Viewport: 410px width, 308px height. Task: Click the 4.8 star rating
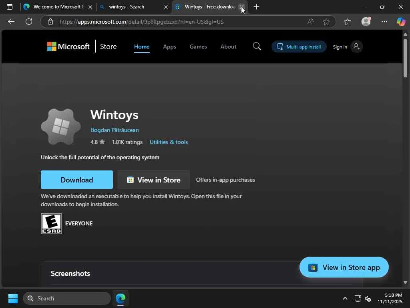[x=98, y=142]
